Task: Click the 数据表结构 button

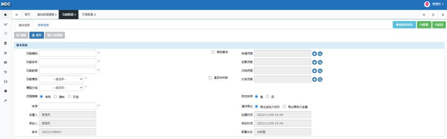Action: 404,25
